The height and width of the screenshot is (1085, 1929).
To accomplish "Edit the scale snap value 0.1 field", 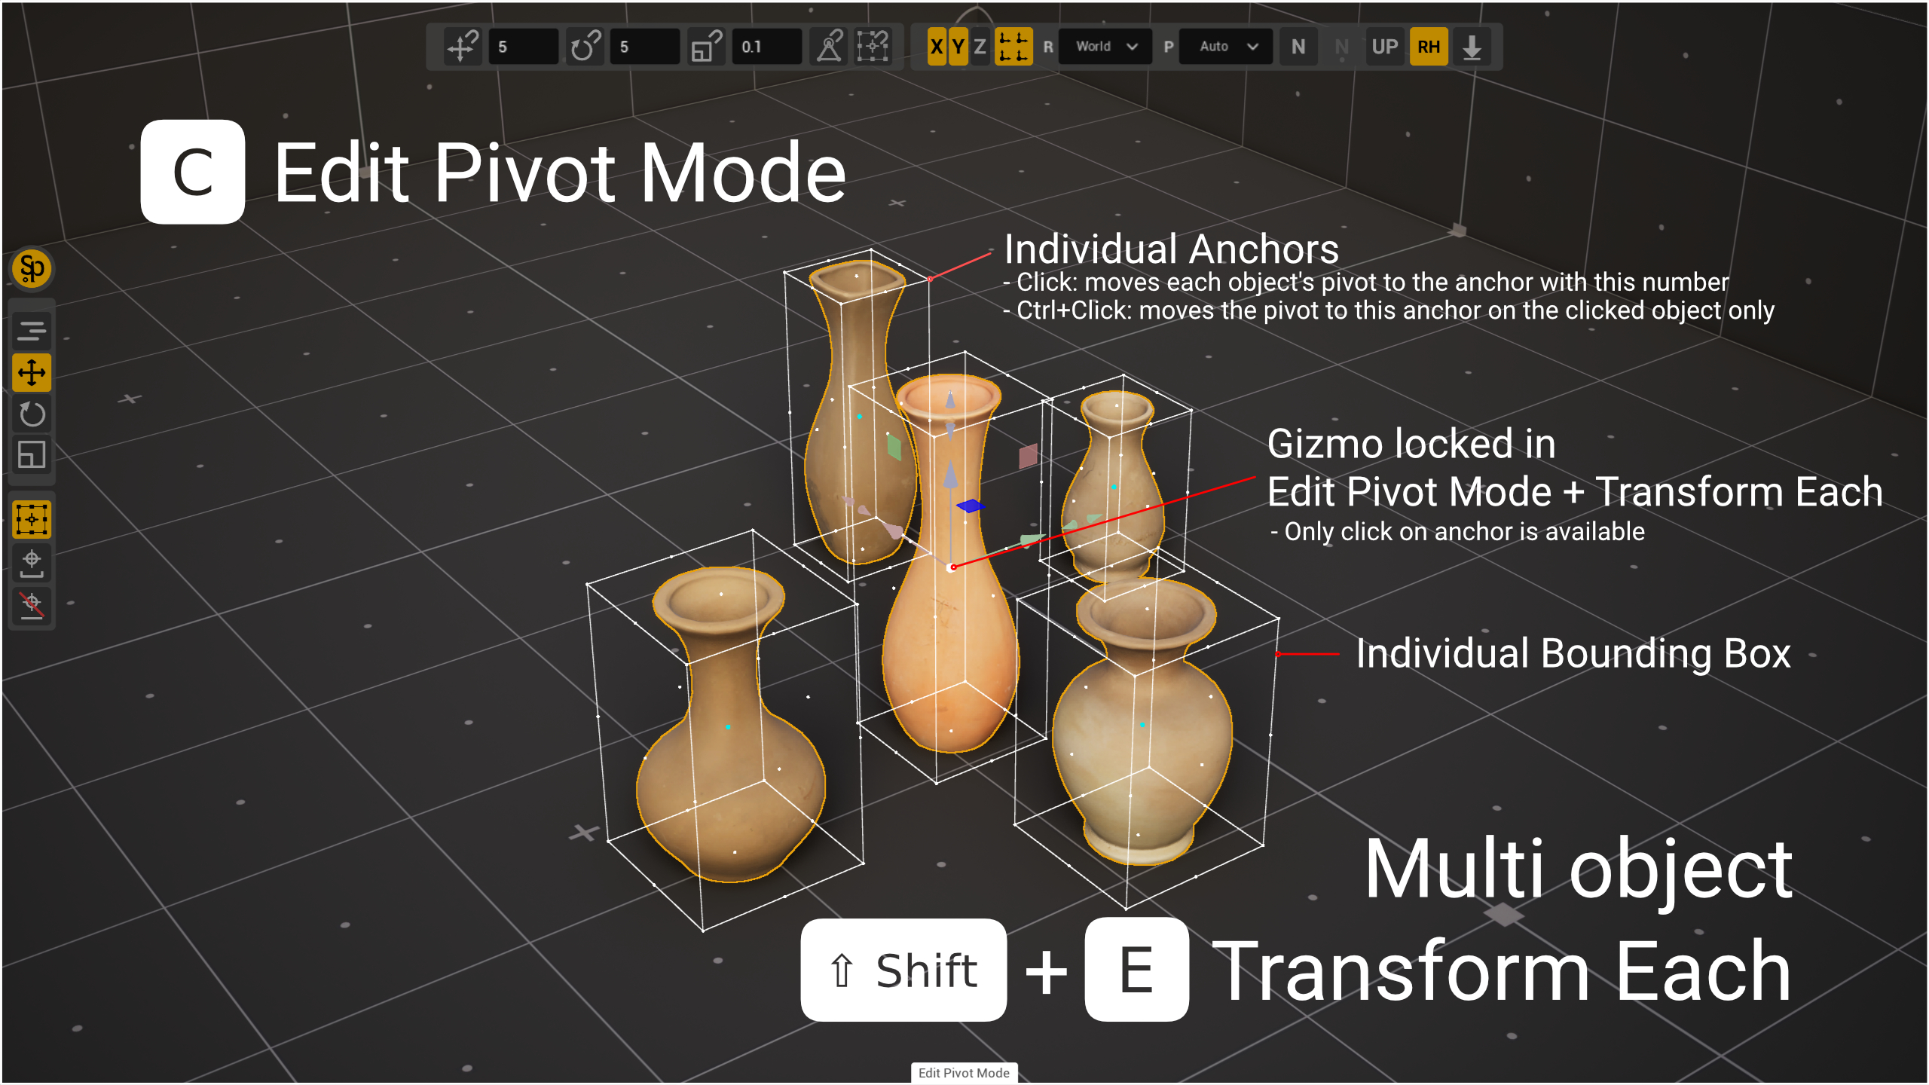I will 766,47.
